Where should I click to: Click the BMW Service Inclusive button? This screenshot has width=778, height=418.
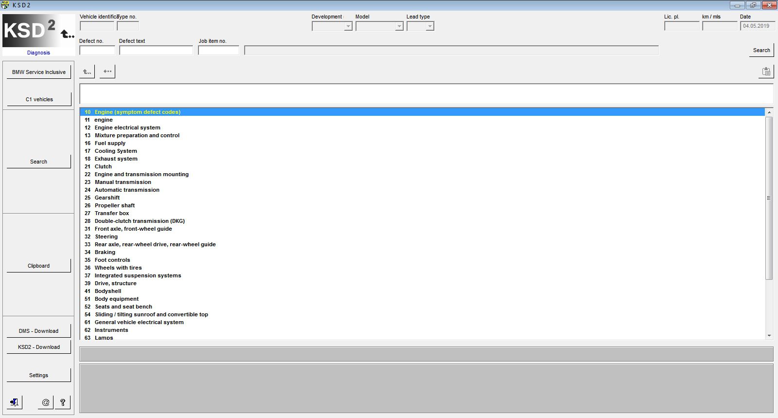(39, 72)
